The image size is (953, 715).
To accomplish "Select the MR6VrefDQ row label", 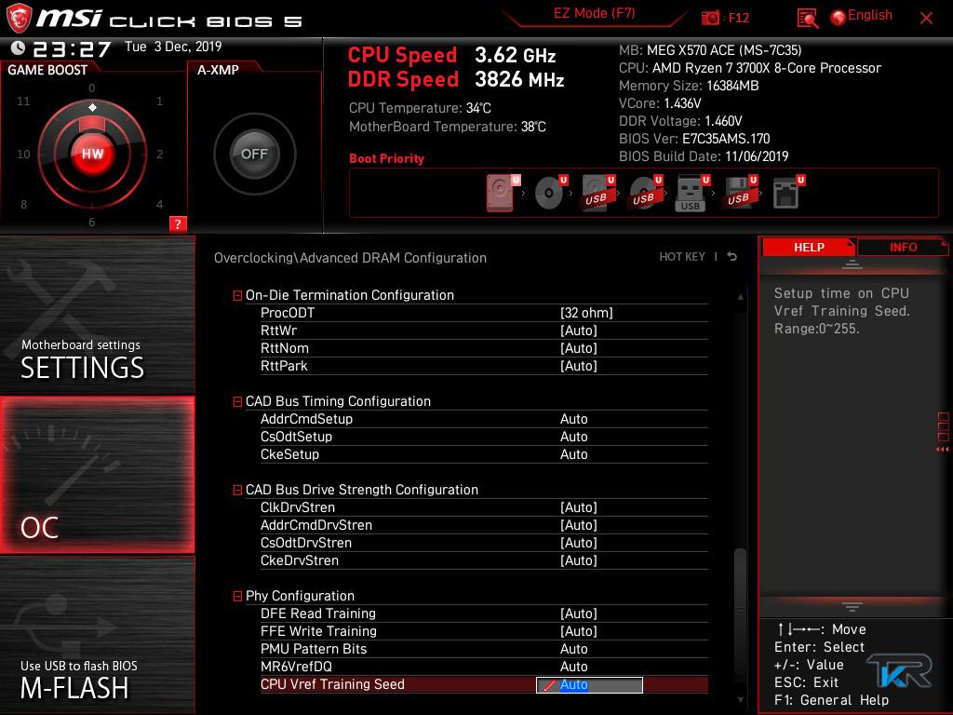I will pyautogui.click(x=296, y=667).
